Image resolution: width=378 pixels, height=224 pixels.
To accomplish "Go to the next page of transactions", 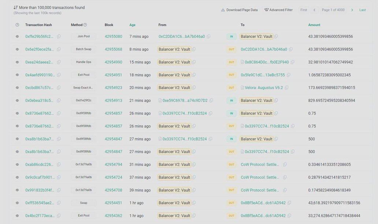I will click(x=352, y=10).
